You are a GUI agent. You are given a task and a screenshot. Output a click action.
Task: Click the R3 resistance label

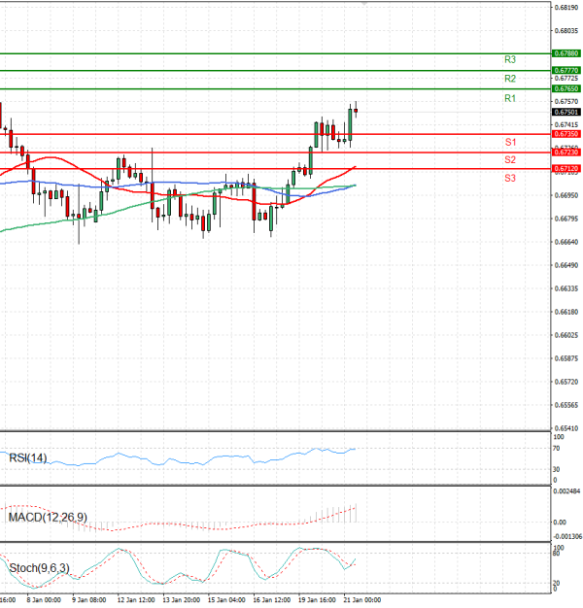tap(510, 60)
